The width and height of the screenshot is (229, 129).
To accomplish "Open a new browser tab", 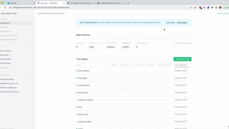I will (128, 3).
